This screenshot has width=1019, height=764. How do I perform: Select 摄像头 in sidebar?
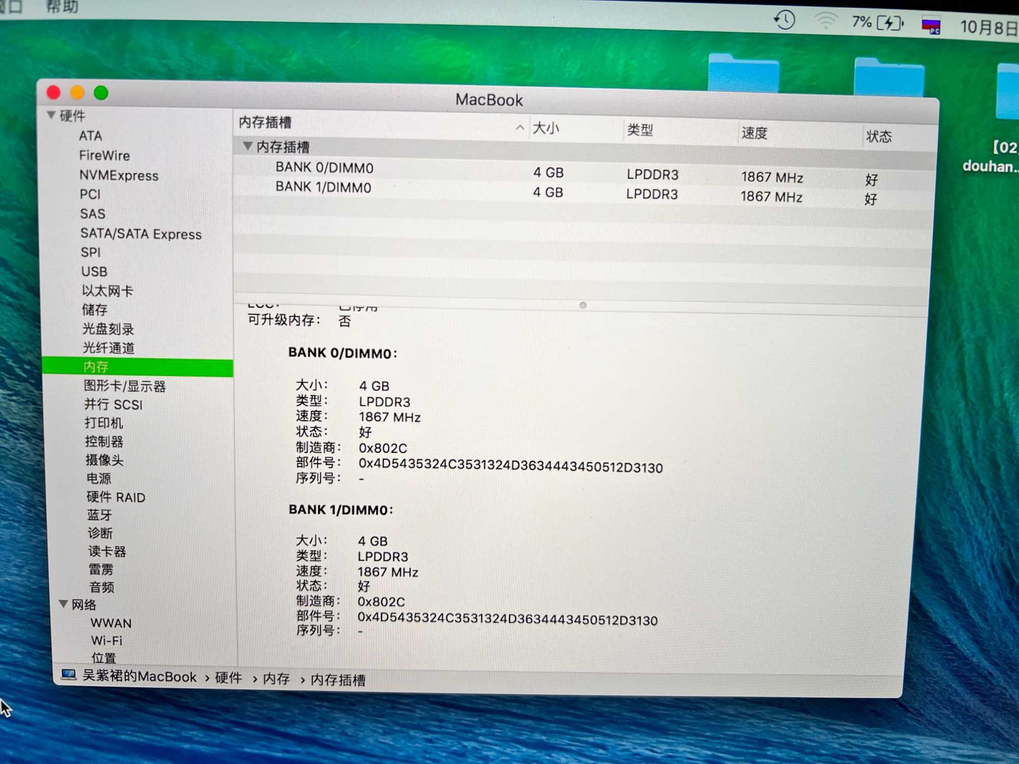pos(104,460)
